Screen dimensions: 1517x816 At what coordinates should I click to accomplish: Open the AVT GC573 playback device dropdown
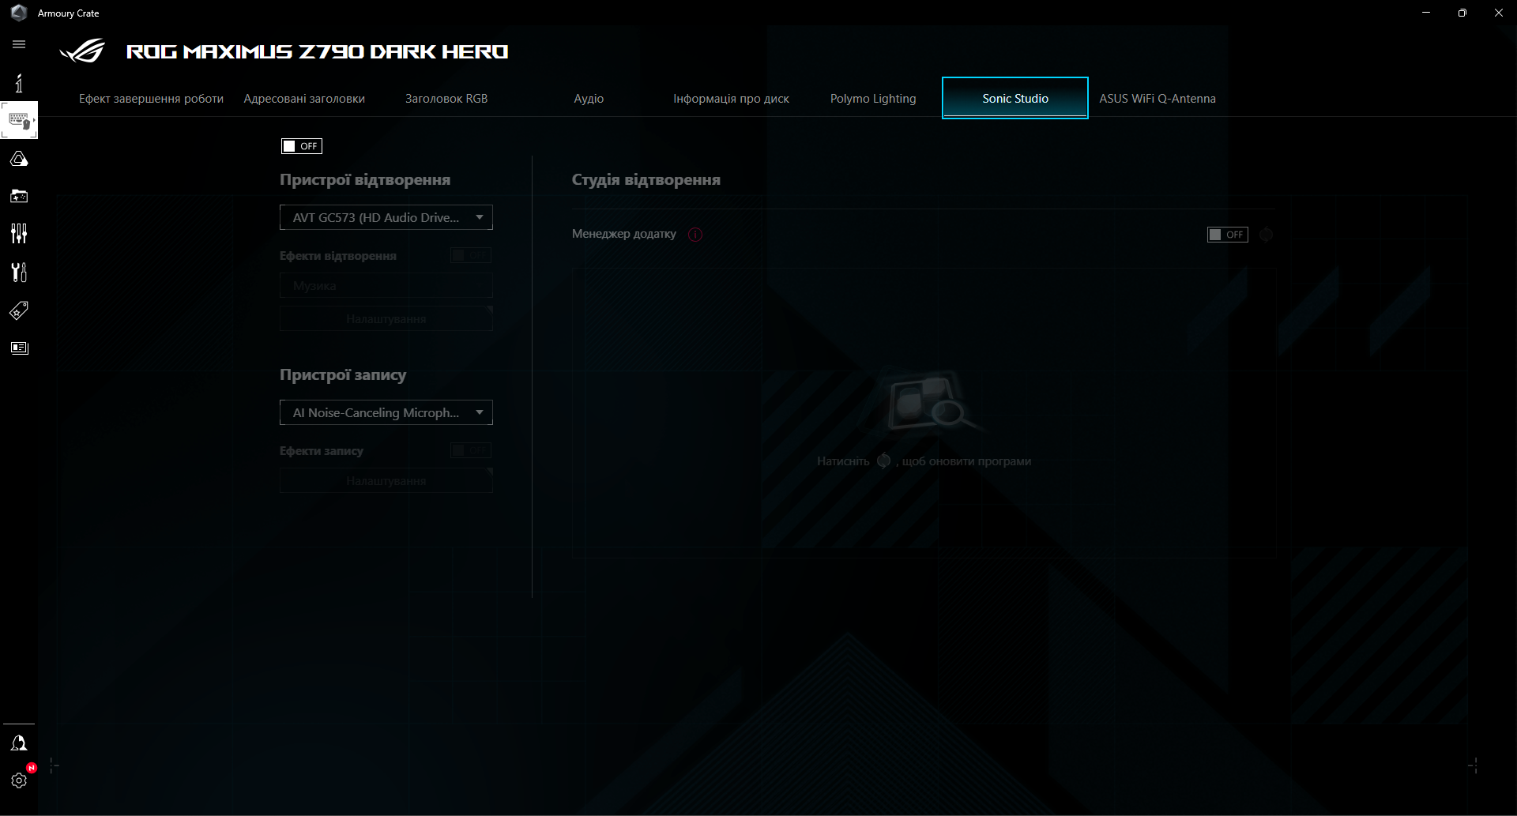(x=386, y=217)
